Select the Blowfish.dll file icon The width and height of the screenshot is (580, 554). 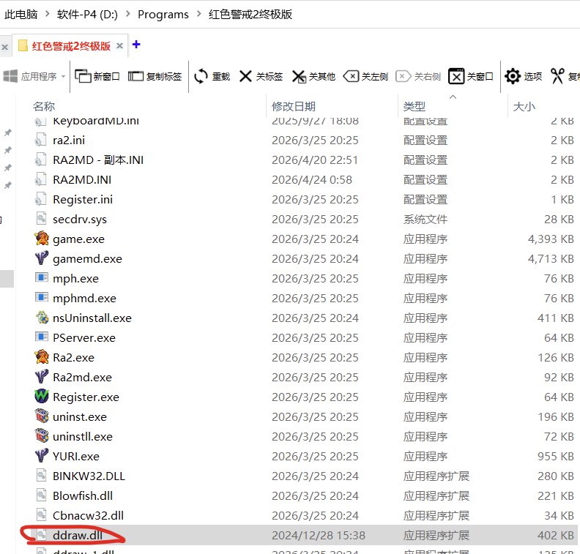click(42, 495)
